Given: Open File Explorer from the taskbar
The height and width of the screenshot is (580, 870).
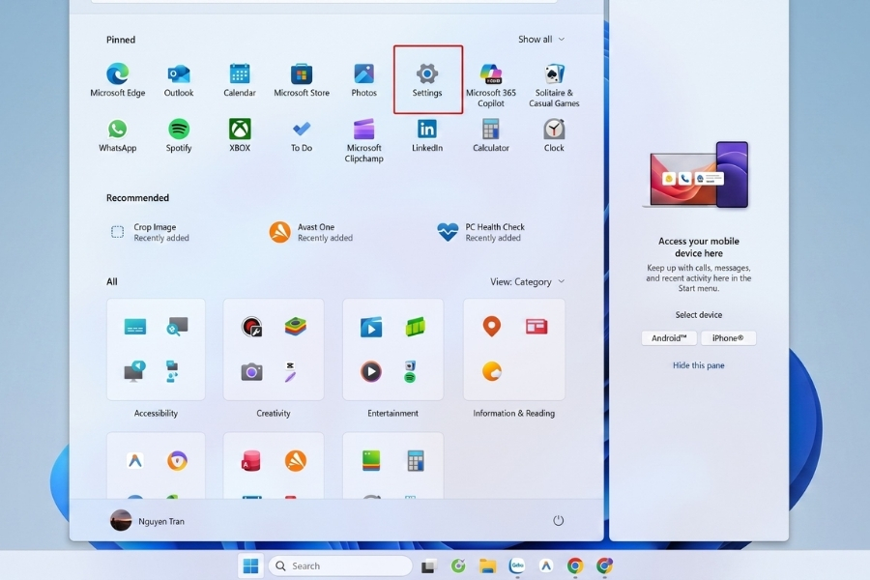Looking at the screenshot, I should (488, 566).
